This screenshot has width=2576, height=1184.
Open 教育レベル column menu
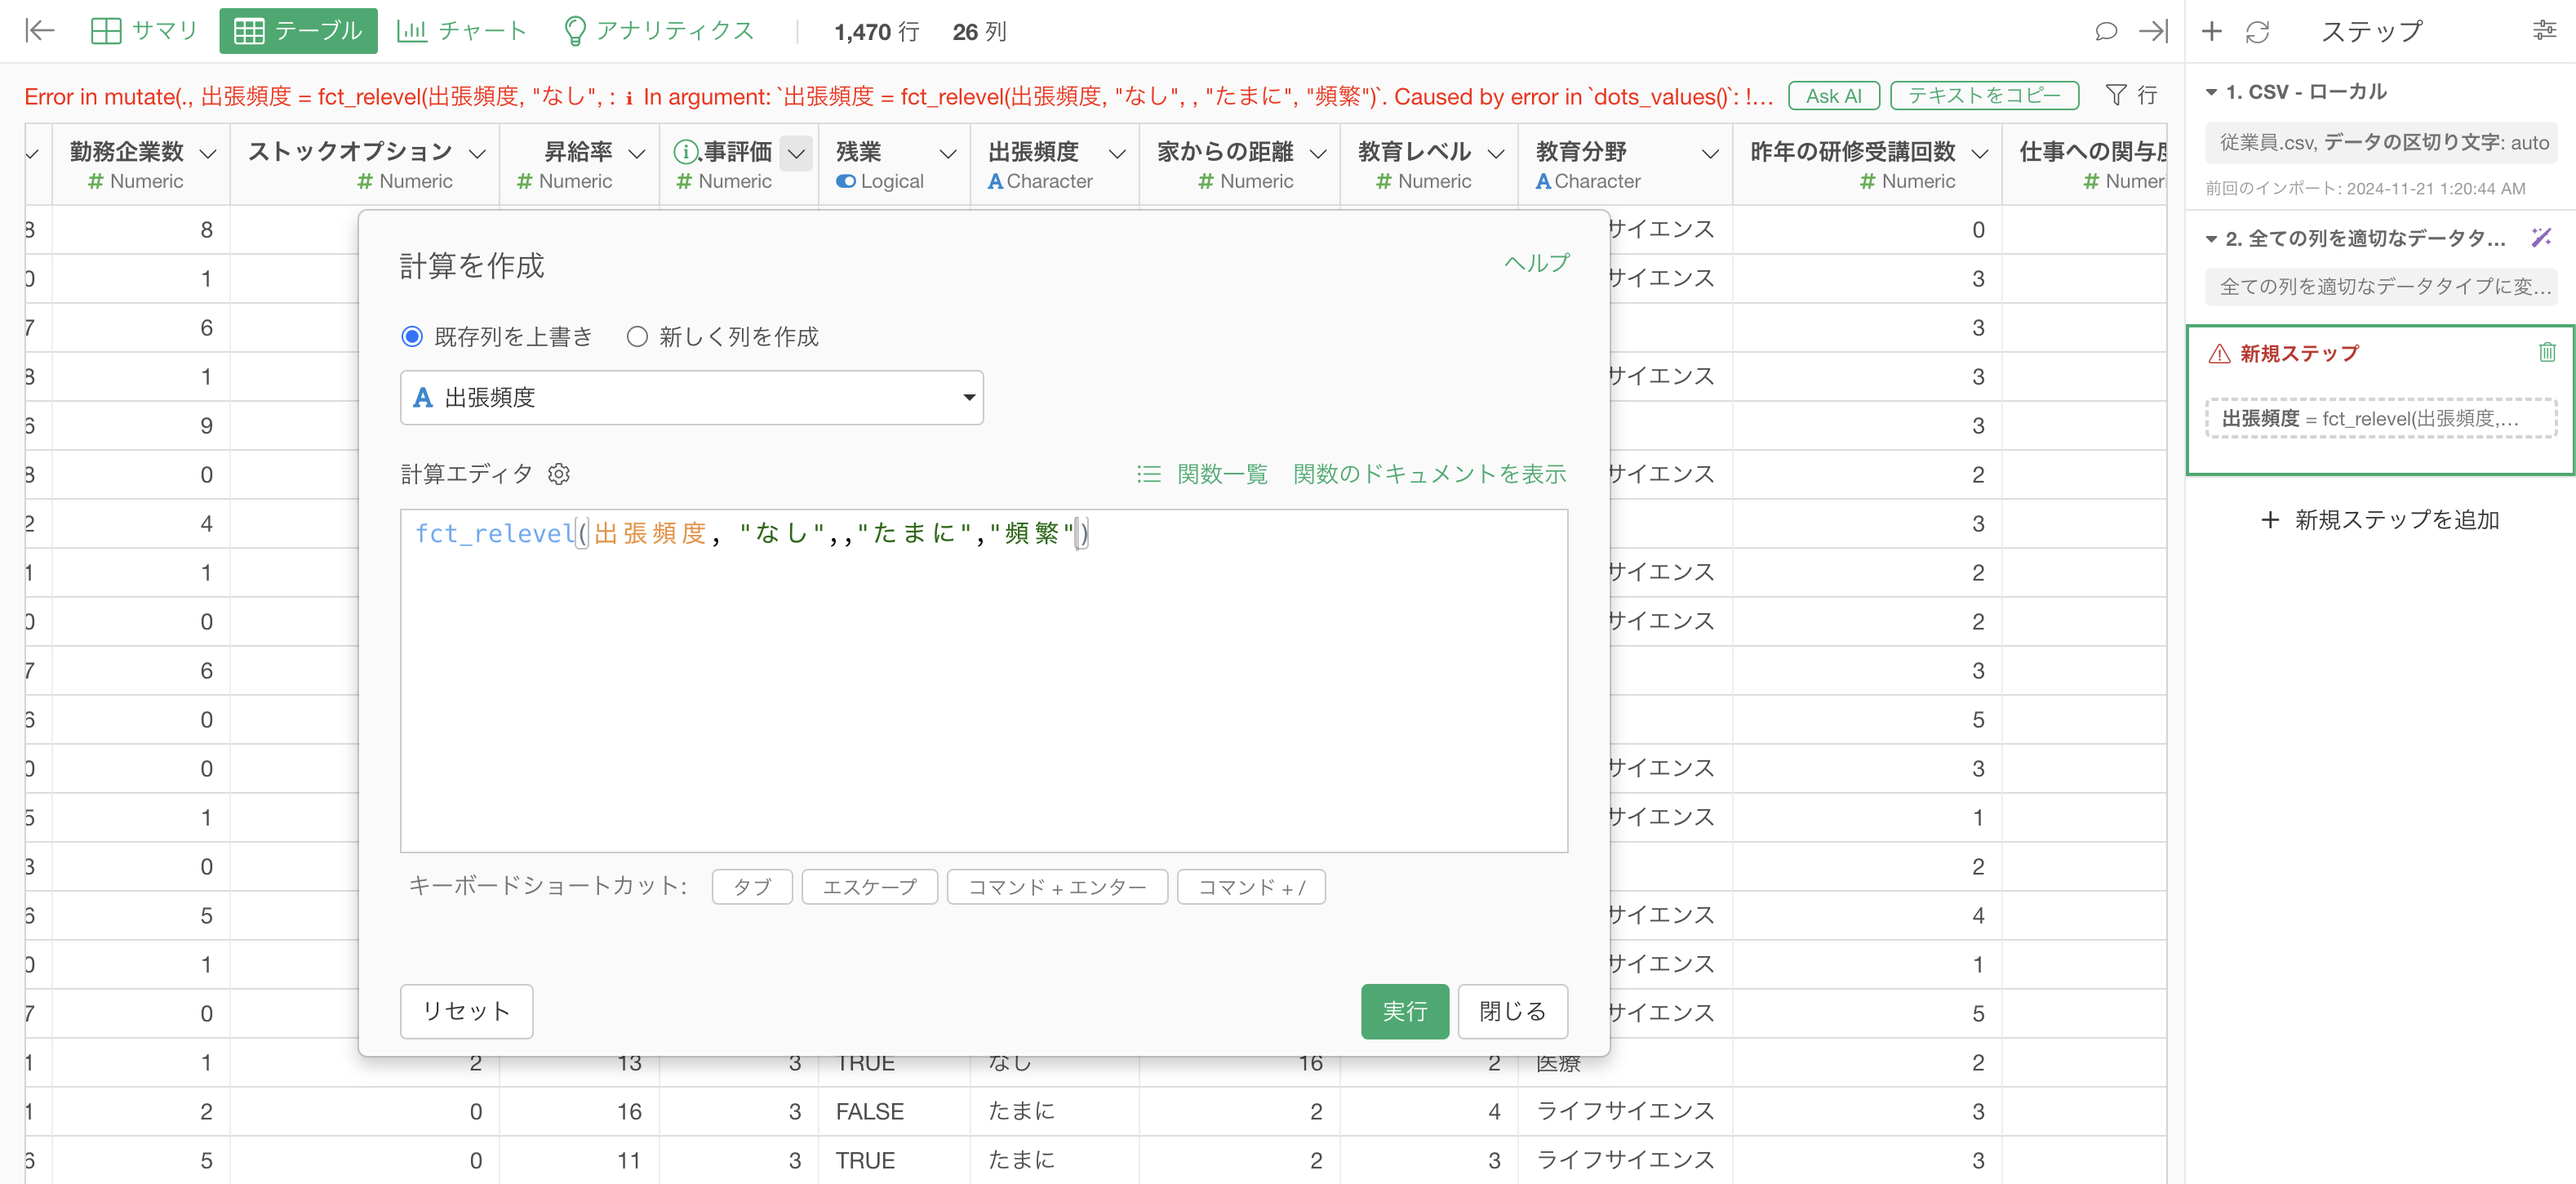click(x=1496, y=154)
